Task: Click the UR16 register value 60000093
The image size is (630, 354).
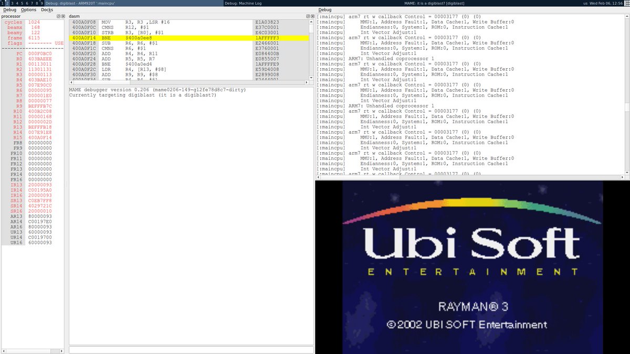Action: click(40, 243)
